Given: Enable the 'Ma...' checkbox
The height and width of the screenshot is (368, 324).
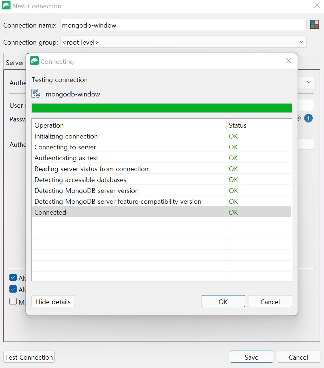Looking at the screenshot, I should point(13,301).
